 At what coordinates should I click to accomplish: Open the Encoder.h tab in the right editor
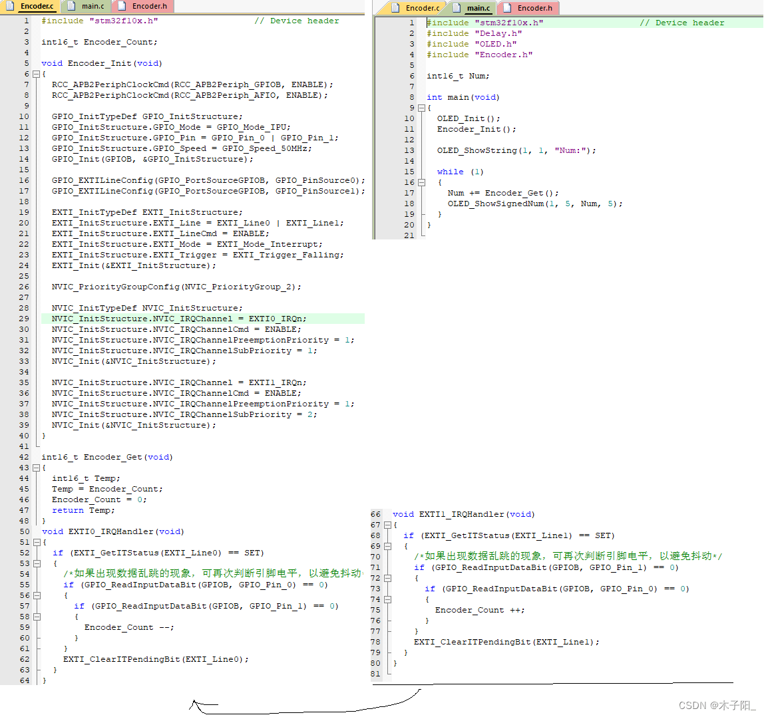coord(534,8)
